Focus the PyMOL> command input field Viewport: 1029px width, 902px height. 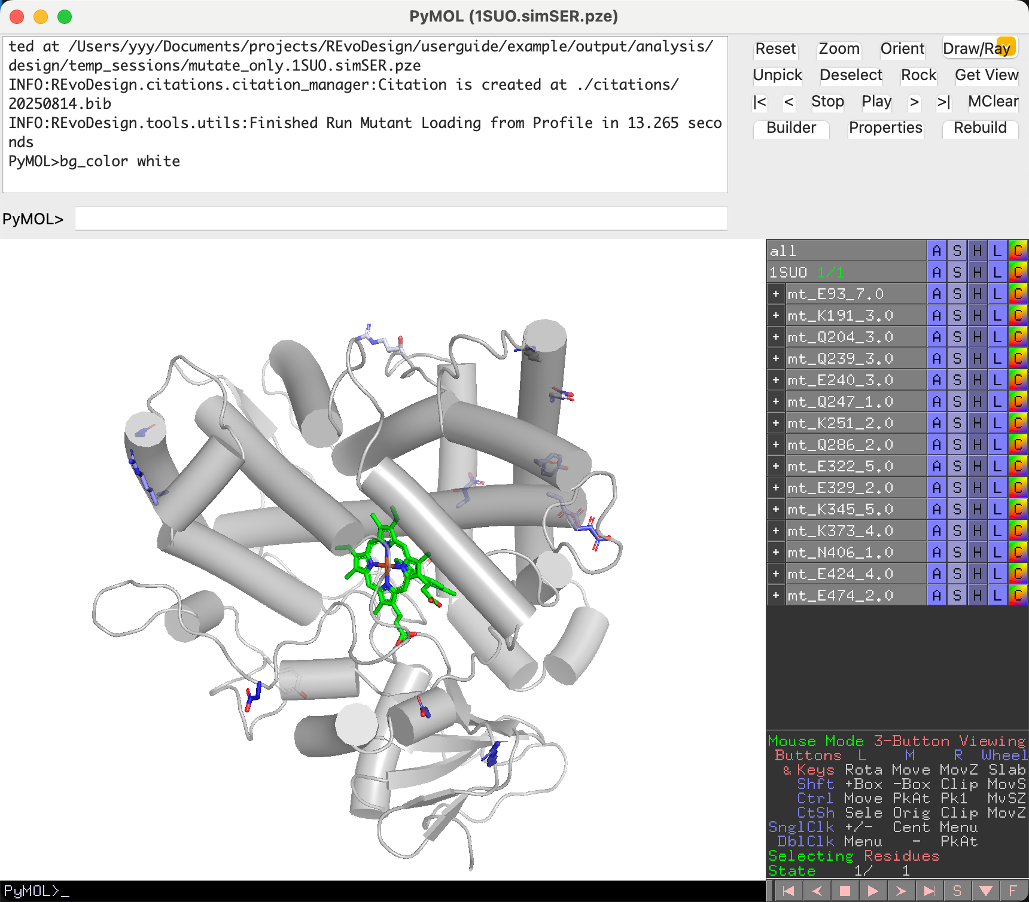(401, 218)
